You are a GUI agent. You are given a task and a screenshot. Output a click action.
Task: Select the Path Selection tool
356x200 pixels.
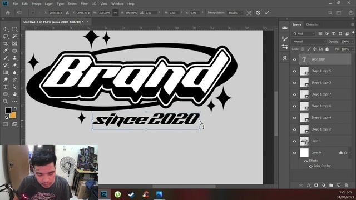pyautogui.click(x=14, y=87)
